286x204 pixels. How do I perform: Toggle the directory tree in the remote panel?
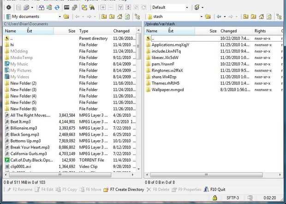(279, 17)
